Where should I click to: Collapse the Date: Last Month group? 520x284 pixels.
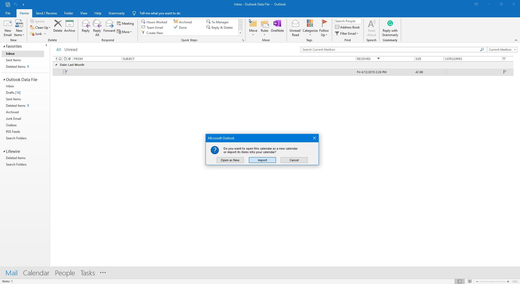click(56, 65)
